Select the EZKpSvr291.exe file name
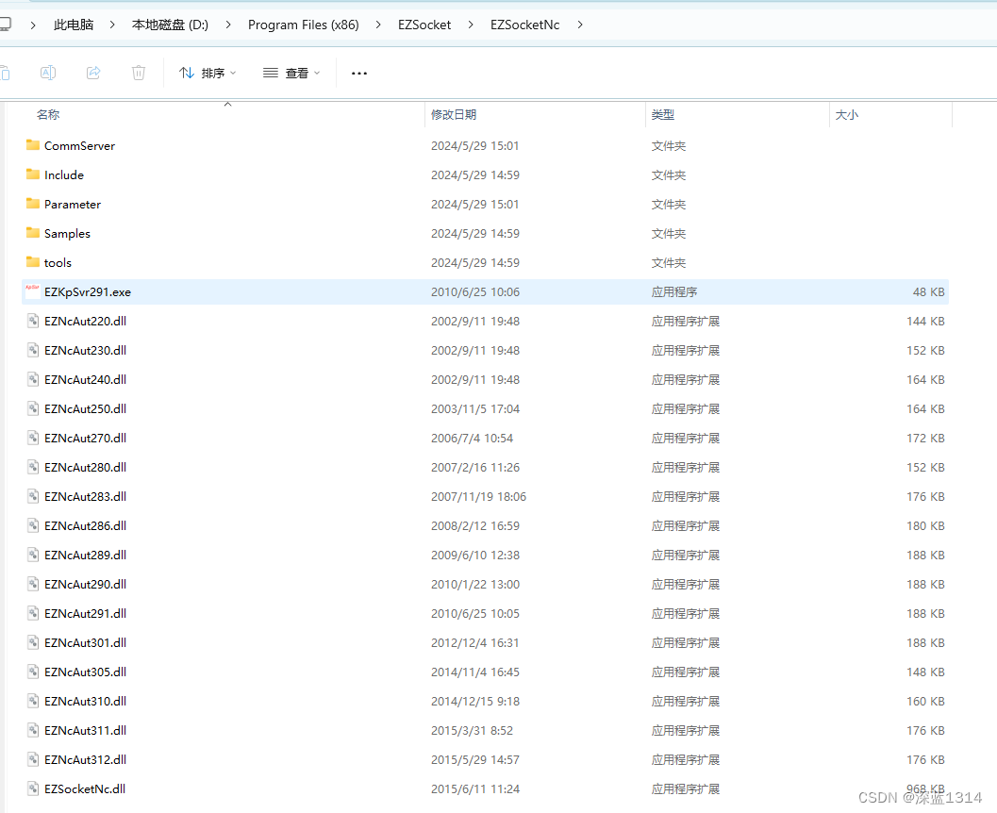The height and width of the screenshot is (813, 997). coord(88,291)
